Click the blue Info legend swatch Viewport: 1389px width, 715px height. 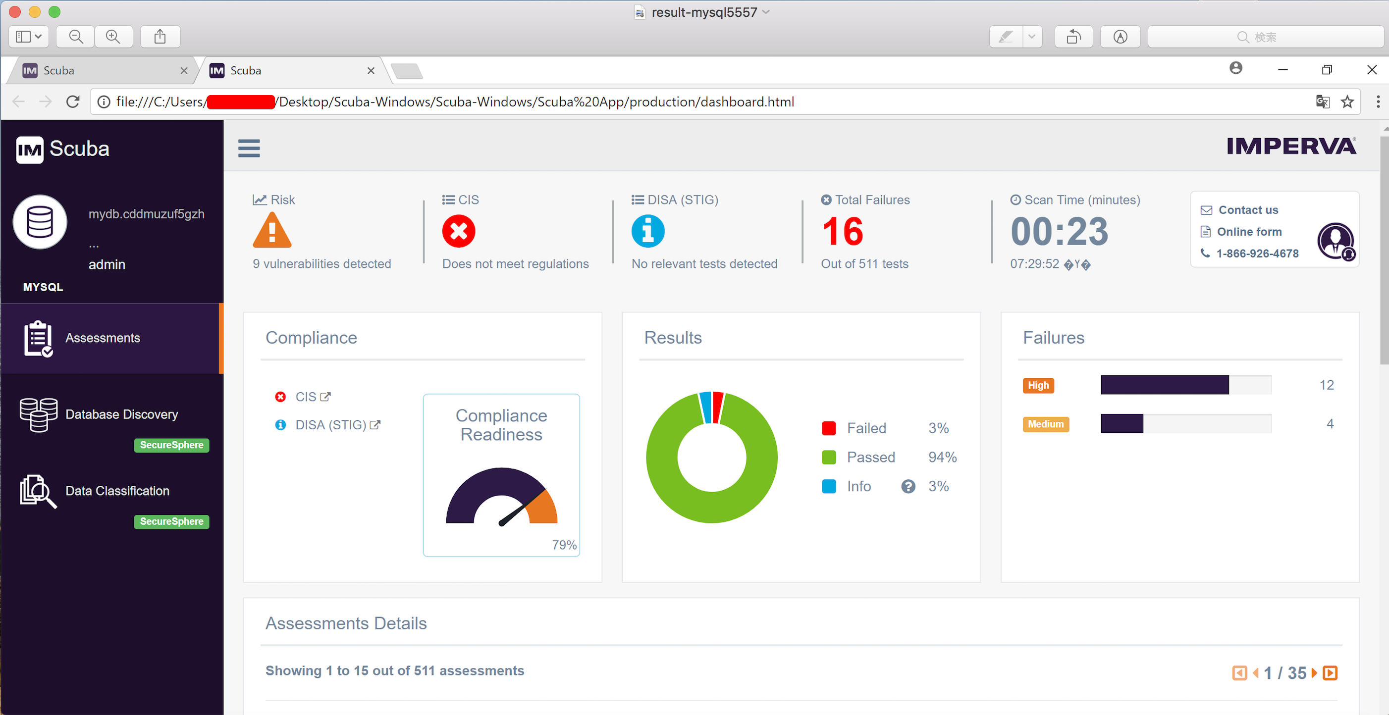click(x=828, y=487)
